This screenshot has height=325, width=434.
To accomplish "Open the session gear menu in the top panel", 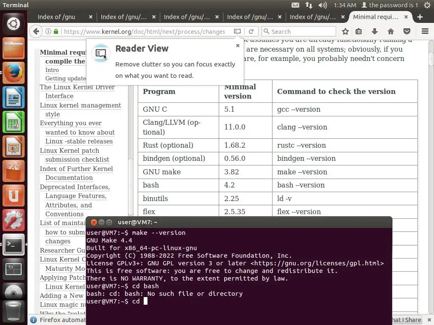I will 427,5.
